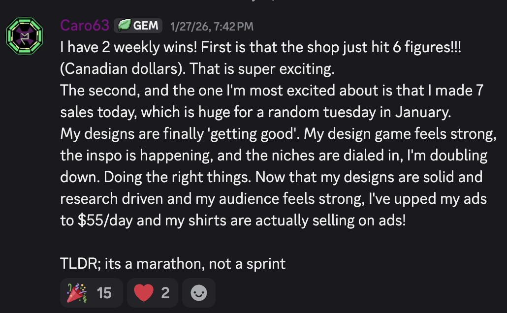Open the add reaction smiley picker
Screen dimensions: 507x313
(x=199, y=293)
